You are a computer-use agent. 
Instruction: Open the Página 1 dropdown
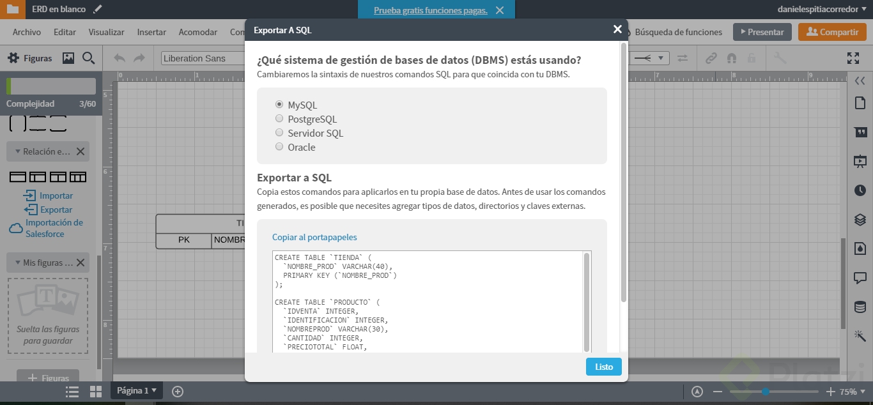coord(137,391)
